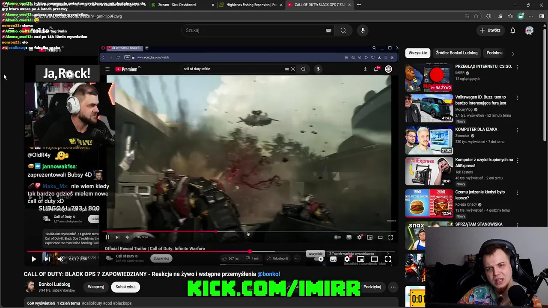548x308 pixels.
Task: Skip to next in inner video player
Action: (x=117, y=237)
